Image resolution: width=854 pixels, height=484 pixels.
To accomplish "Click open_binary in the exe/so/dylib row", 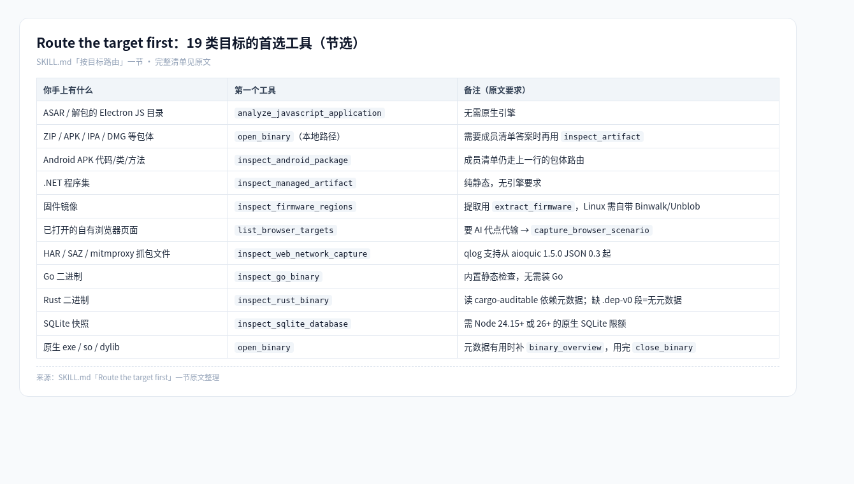I will pyautogui.click(x=264, y=348).
